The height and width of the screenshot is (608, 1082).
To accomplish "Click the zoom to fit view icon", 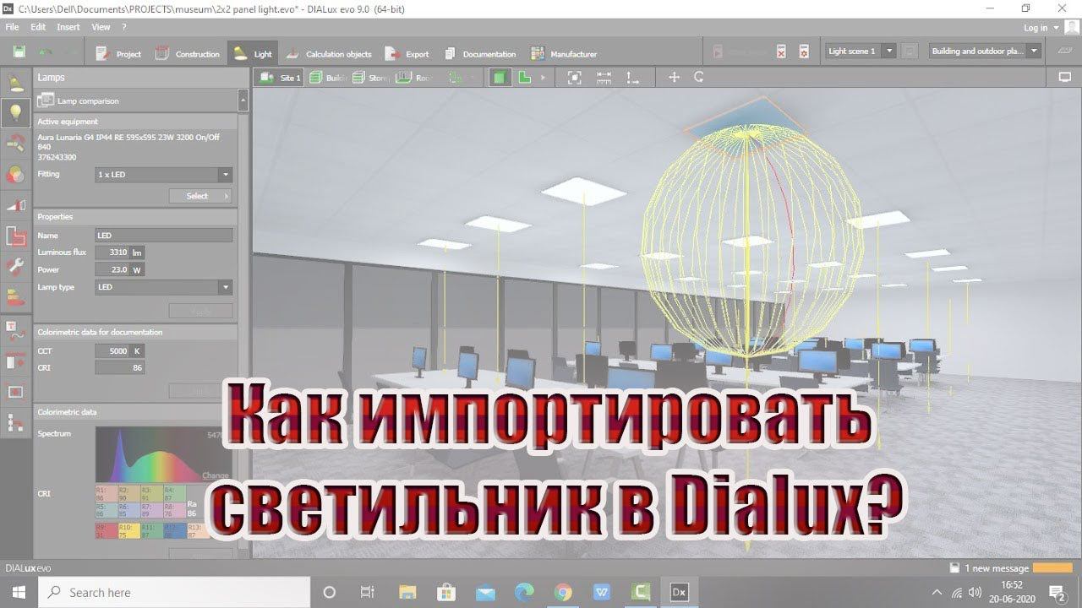I will (x=574, y=77).
